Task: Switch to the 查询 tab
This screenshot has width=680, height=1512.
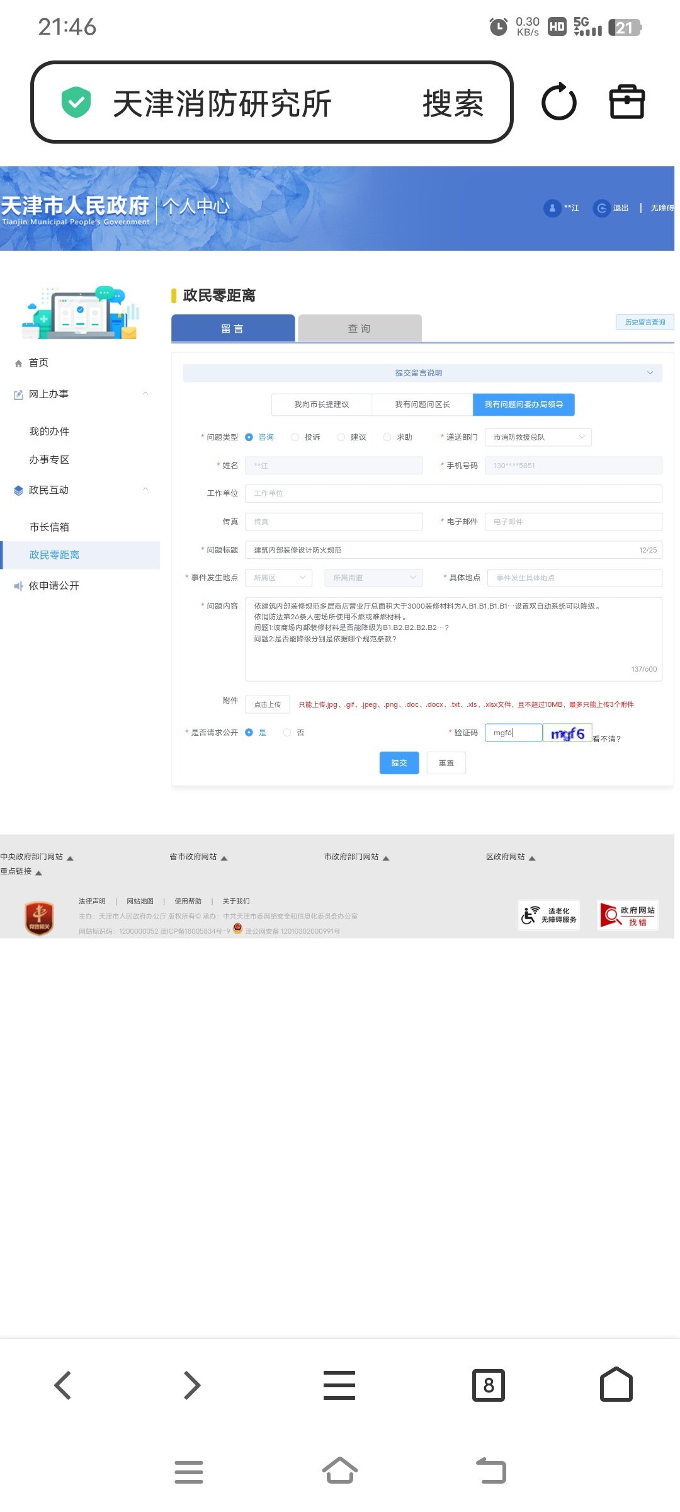Action: click(x=359, y=328)
